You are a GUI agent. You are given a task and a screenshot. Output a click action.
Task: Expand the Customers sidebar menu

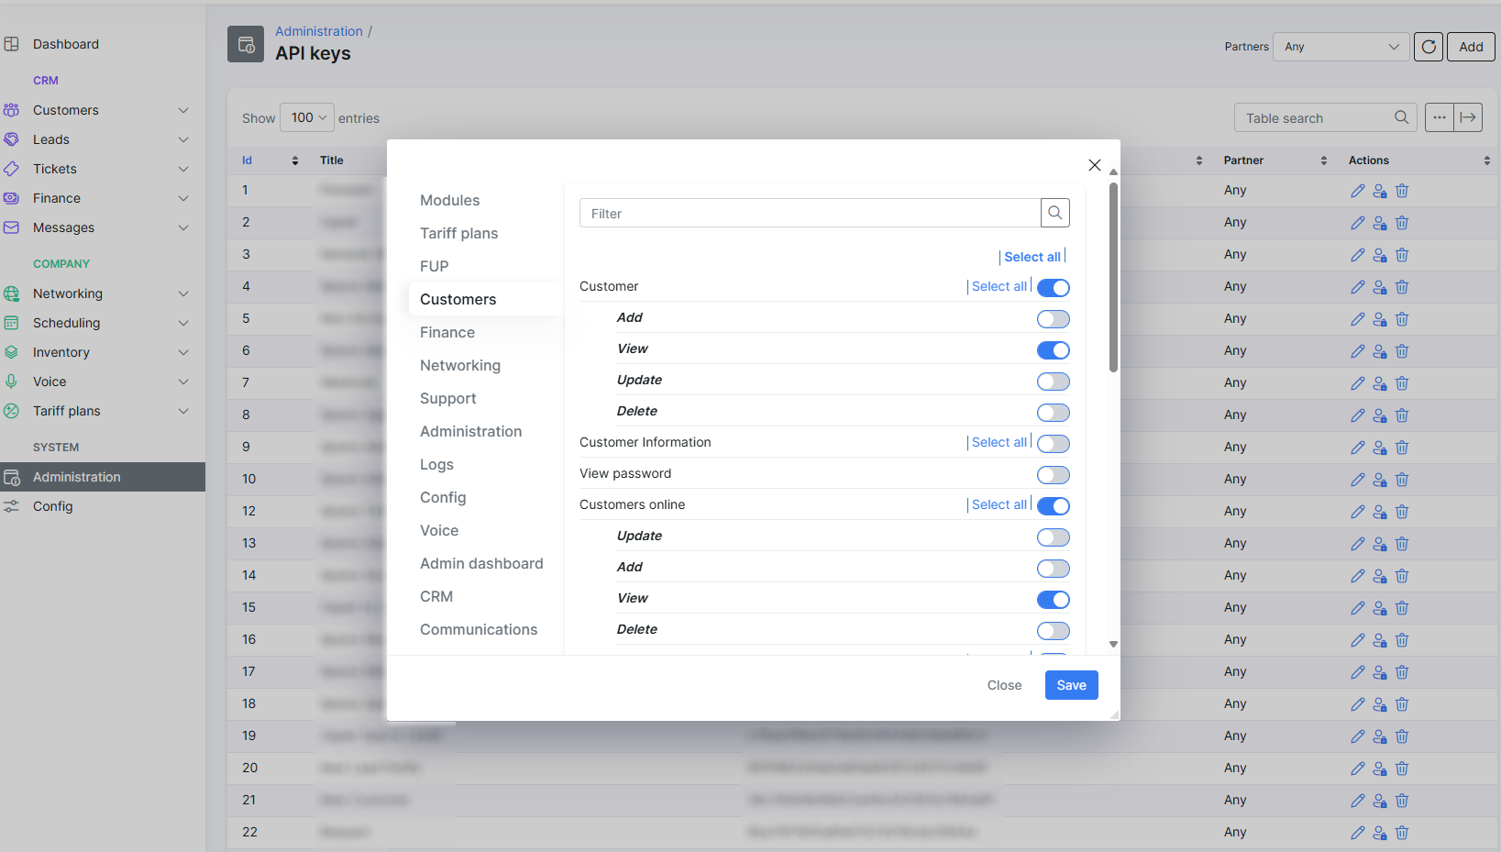click(x=183, y=110)
